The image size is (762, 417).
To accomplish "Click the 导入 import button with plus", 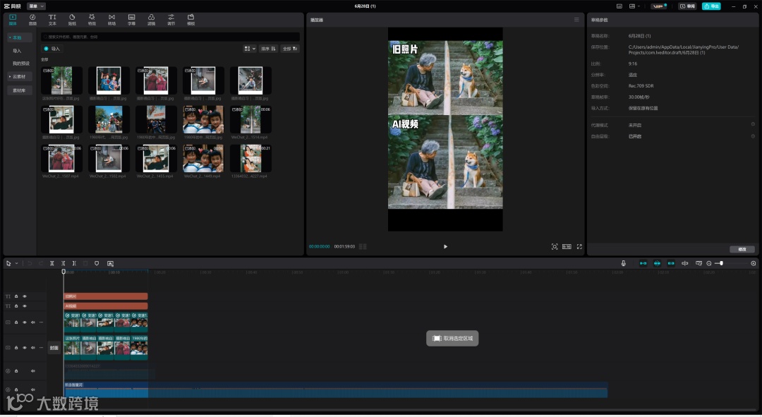I will [x=52, y=49].
